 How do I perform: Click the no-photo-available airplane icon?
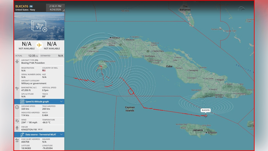click(x=39, y=26)
